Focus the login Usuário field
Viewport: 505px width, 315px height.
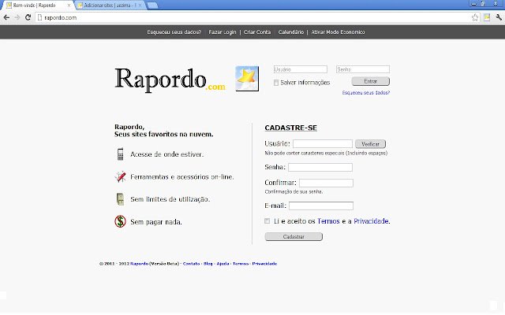click(x=300, y=69)
